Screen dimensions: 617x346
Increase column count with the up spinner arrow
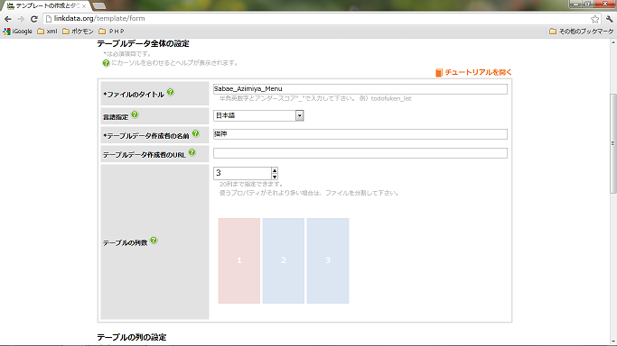275,170
